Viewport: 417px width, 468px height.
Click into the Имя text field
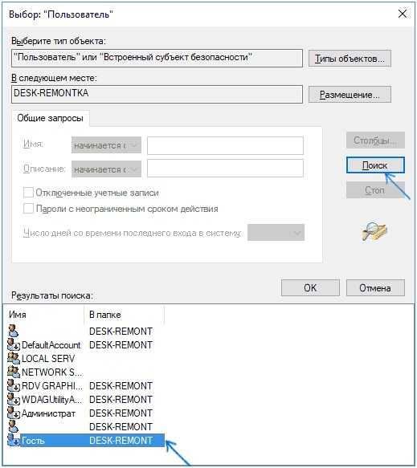[225, 145]
